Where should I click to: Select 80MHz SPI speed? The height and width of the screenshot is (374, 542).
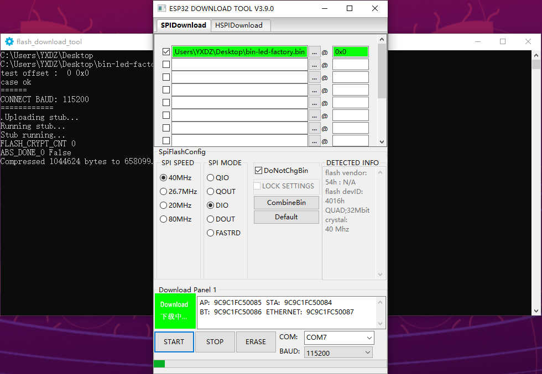(176, 219)
